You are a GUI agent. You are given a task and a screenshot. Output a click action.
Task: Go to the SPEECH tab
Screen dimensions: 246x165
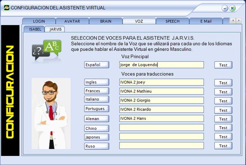[173, 21]
